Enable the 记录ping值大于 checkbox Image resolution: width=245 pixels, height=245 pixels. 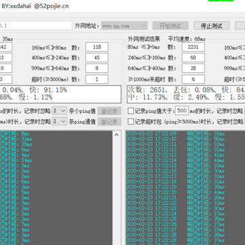click(131, 111)
